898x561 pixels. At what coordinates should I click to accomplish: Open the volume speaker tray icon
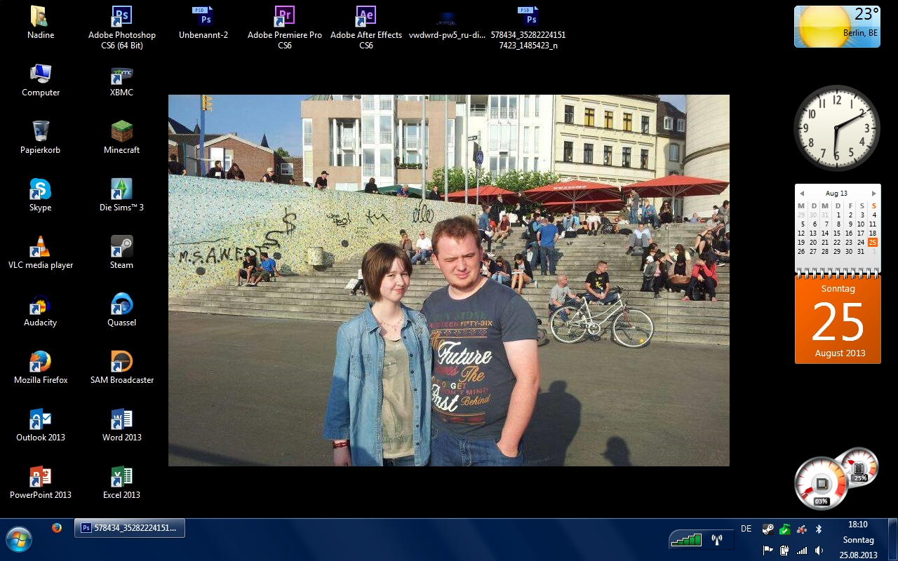(x=819, y=550)
